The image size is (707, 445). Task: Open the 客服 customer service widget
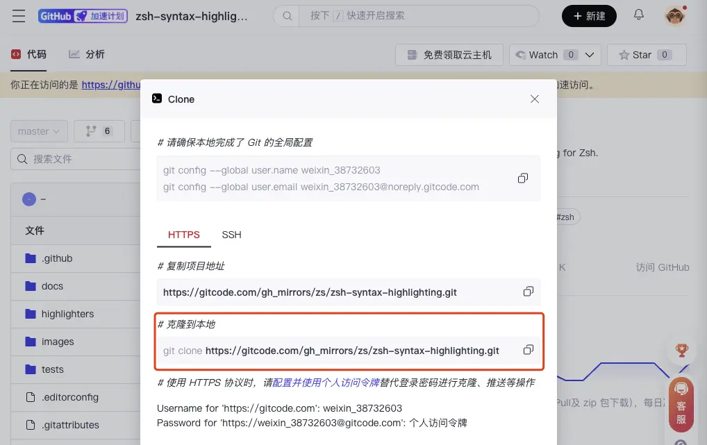tap(681, 405)
